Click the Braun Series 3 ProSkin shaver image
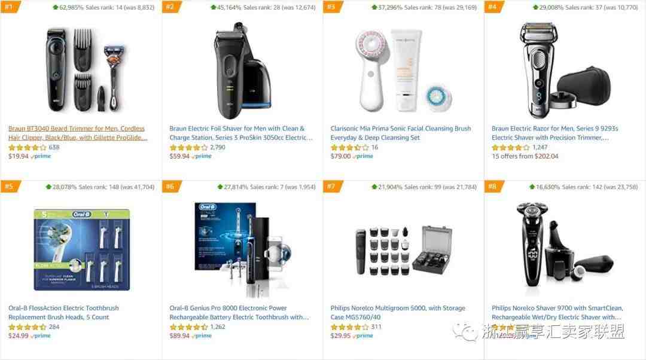 tap(242, 71)
